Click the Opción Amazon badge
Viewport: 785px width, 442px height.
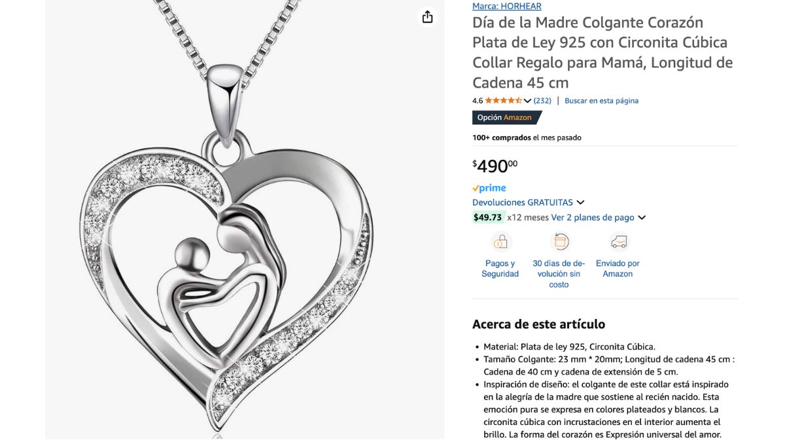[x=507, y=117]
